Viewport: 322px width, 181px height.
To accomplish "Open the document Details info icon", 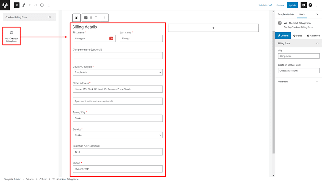I will (42, 5).
